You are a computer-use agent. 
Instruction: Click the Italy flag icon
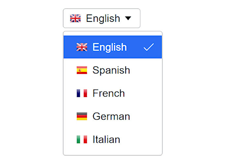point(82,139)
